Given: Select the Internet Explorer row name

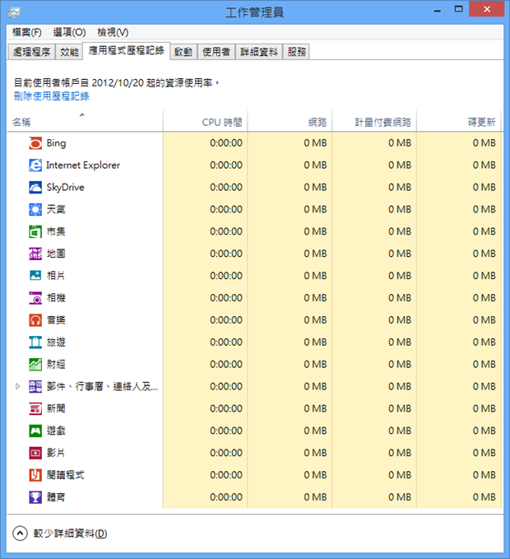Looking at the screenshot, I should 83,165.
